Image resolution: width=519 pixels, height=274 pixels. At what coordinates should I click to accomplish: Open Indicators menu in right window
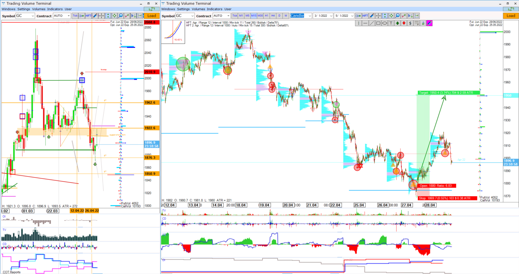(214, 9)
